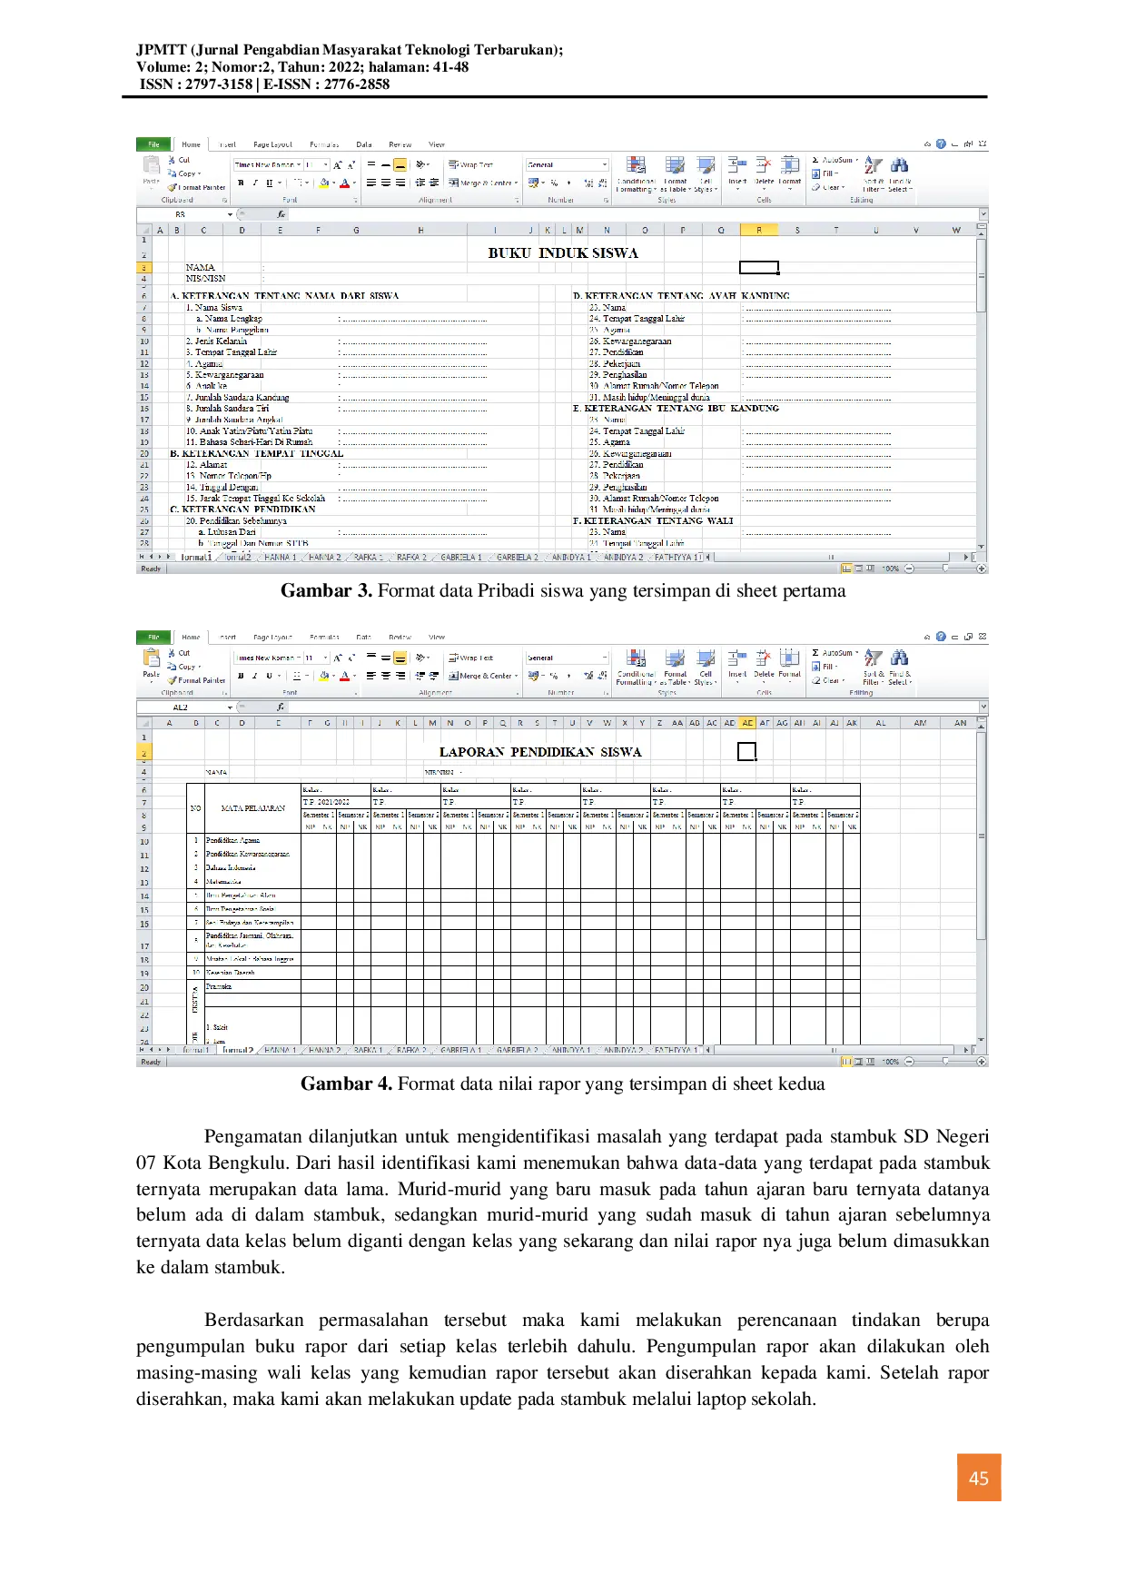This screenshot has width=1126, height=1593.
Task: Open General number format dropdown in Gambar 4 Excel
Action: (604, 658)
